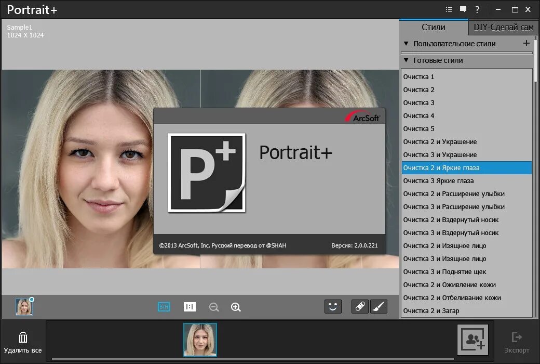Screen dimensions: 540x364
Task: Select the Очистка 3 style
Action: click(467, 103)
